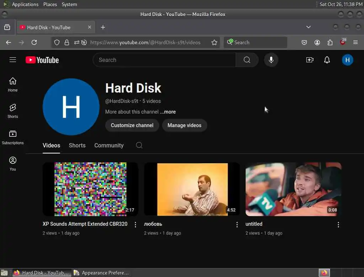
Task: Open the Create video icon
Action: click(x=310, y=60)
